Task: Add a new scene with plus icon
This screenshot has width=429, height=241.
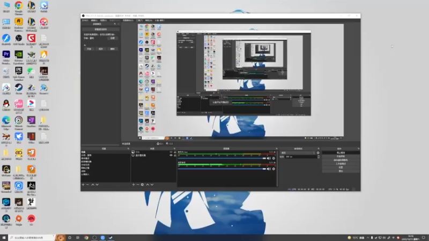Action: (83, 185)
